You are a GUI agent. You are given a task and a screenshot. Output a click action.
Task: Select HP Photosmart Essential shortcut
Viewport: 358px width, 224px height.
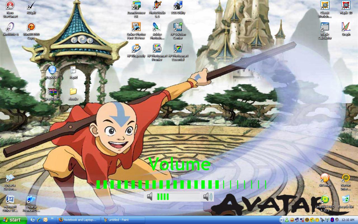pyautogui.click(x=178, y=52)
